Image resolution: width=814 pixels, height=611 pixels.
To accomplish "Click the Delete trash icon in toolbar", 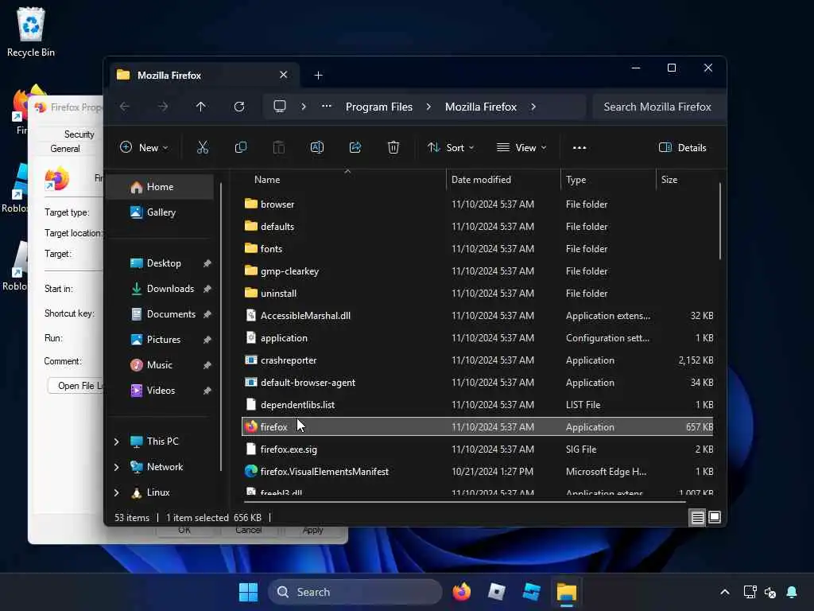I will pyautogui.click(x=393, y=147).
